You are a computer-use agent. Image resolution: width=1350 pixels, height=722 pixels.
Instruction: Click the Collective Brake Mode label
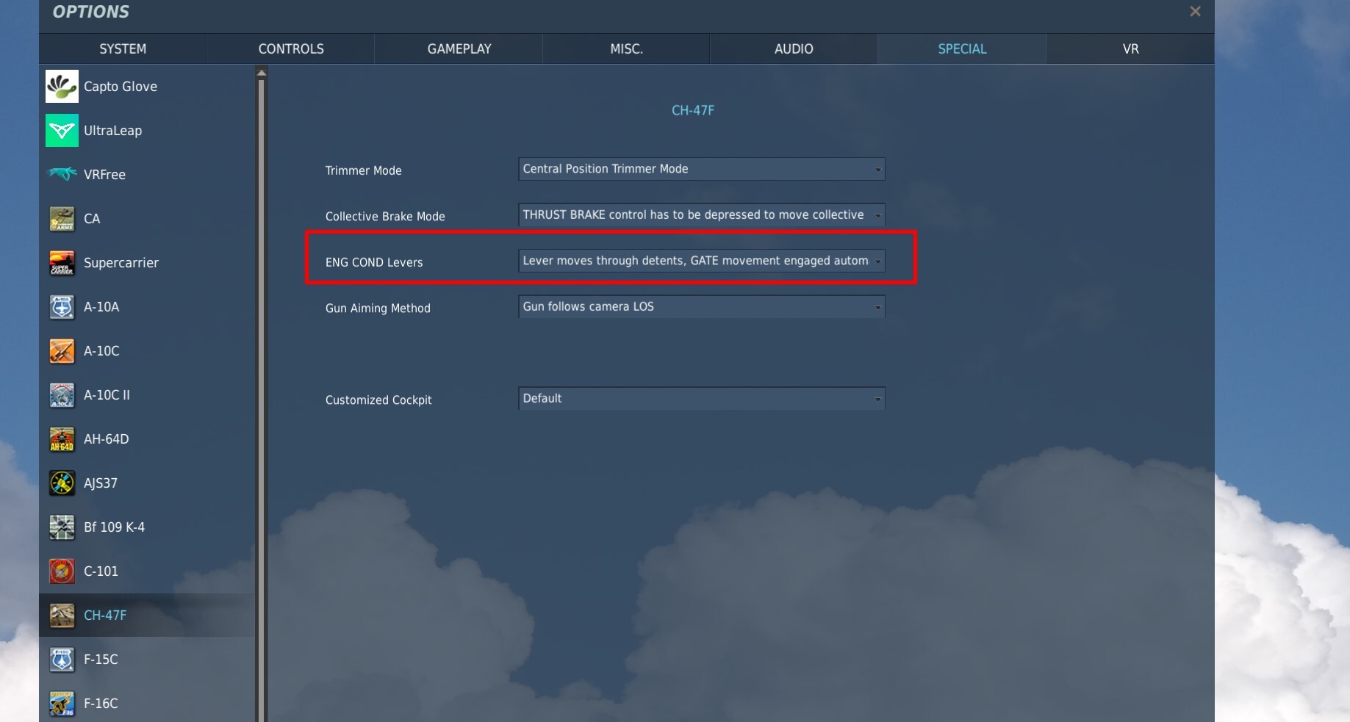(385, 217)
